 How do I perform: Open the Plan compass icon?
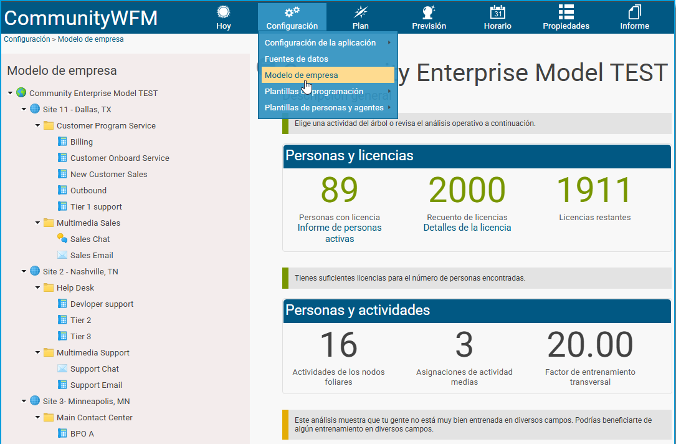[x=360, y=12]
